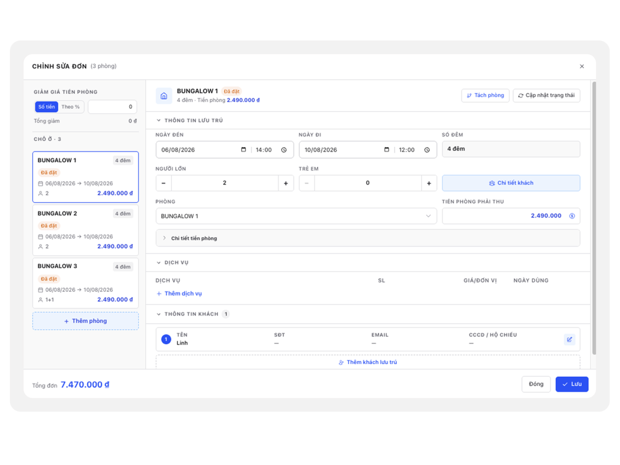Click Cập nhật trạng thái button
The width and height of the screenshot is (620, 465).
(547, 96)
